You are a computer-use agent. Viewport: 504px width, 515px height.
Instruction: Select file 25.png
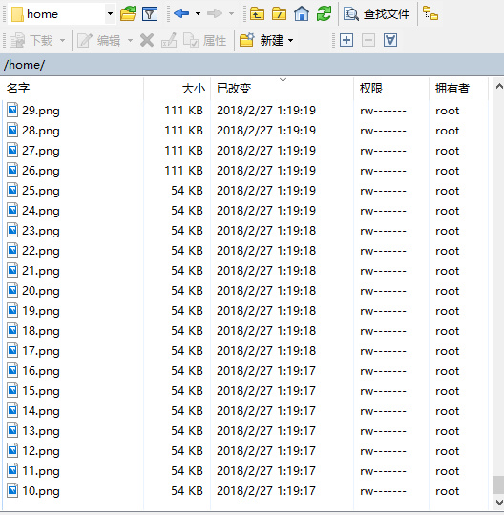[41, 191]
